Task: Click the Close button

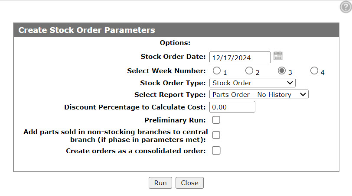Action: point(189,183)
